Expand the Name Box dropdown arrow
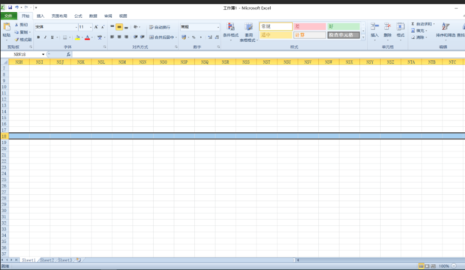The height and width of the screenshot is (270, 465). 43,54
